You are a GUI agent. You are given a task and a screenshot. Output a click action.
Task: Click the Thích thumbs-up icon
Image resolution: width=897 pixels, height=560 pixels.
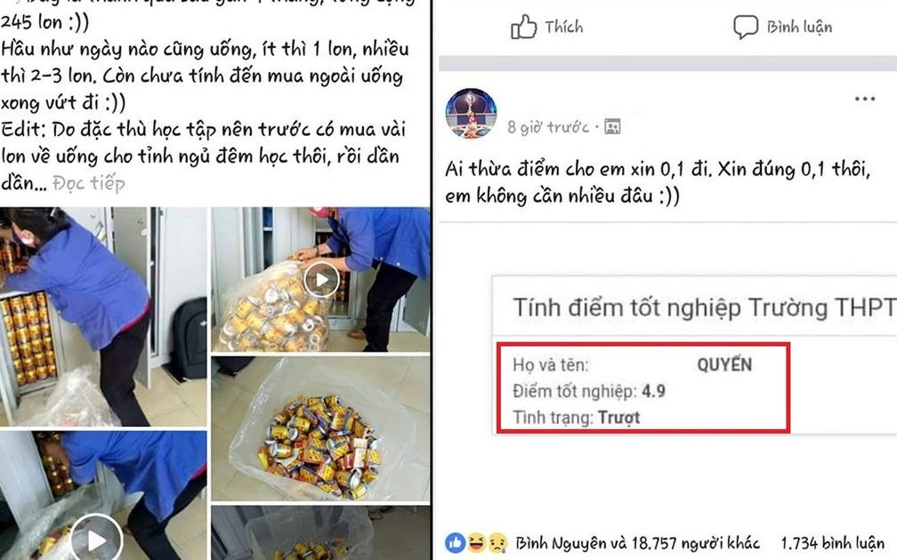point(523,27)
